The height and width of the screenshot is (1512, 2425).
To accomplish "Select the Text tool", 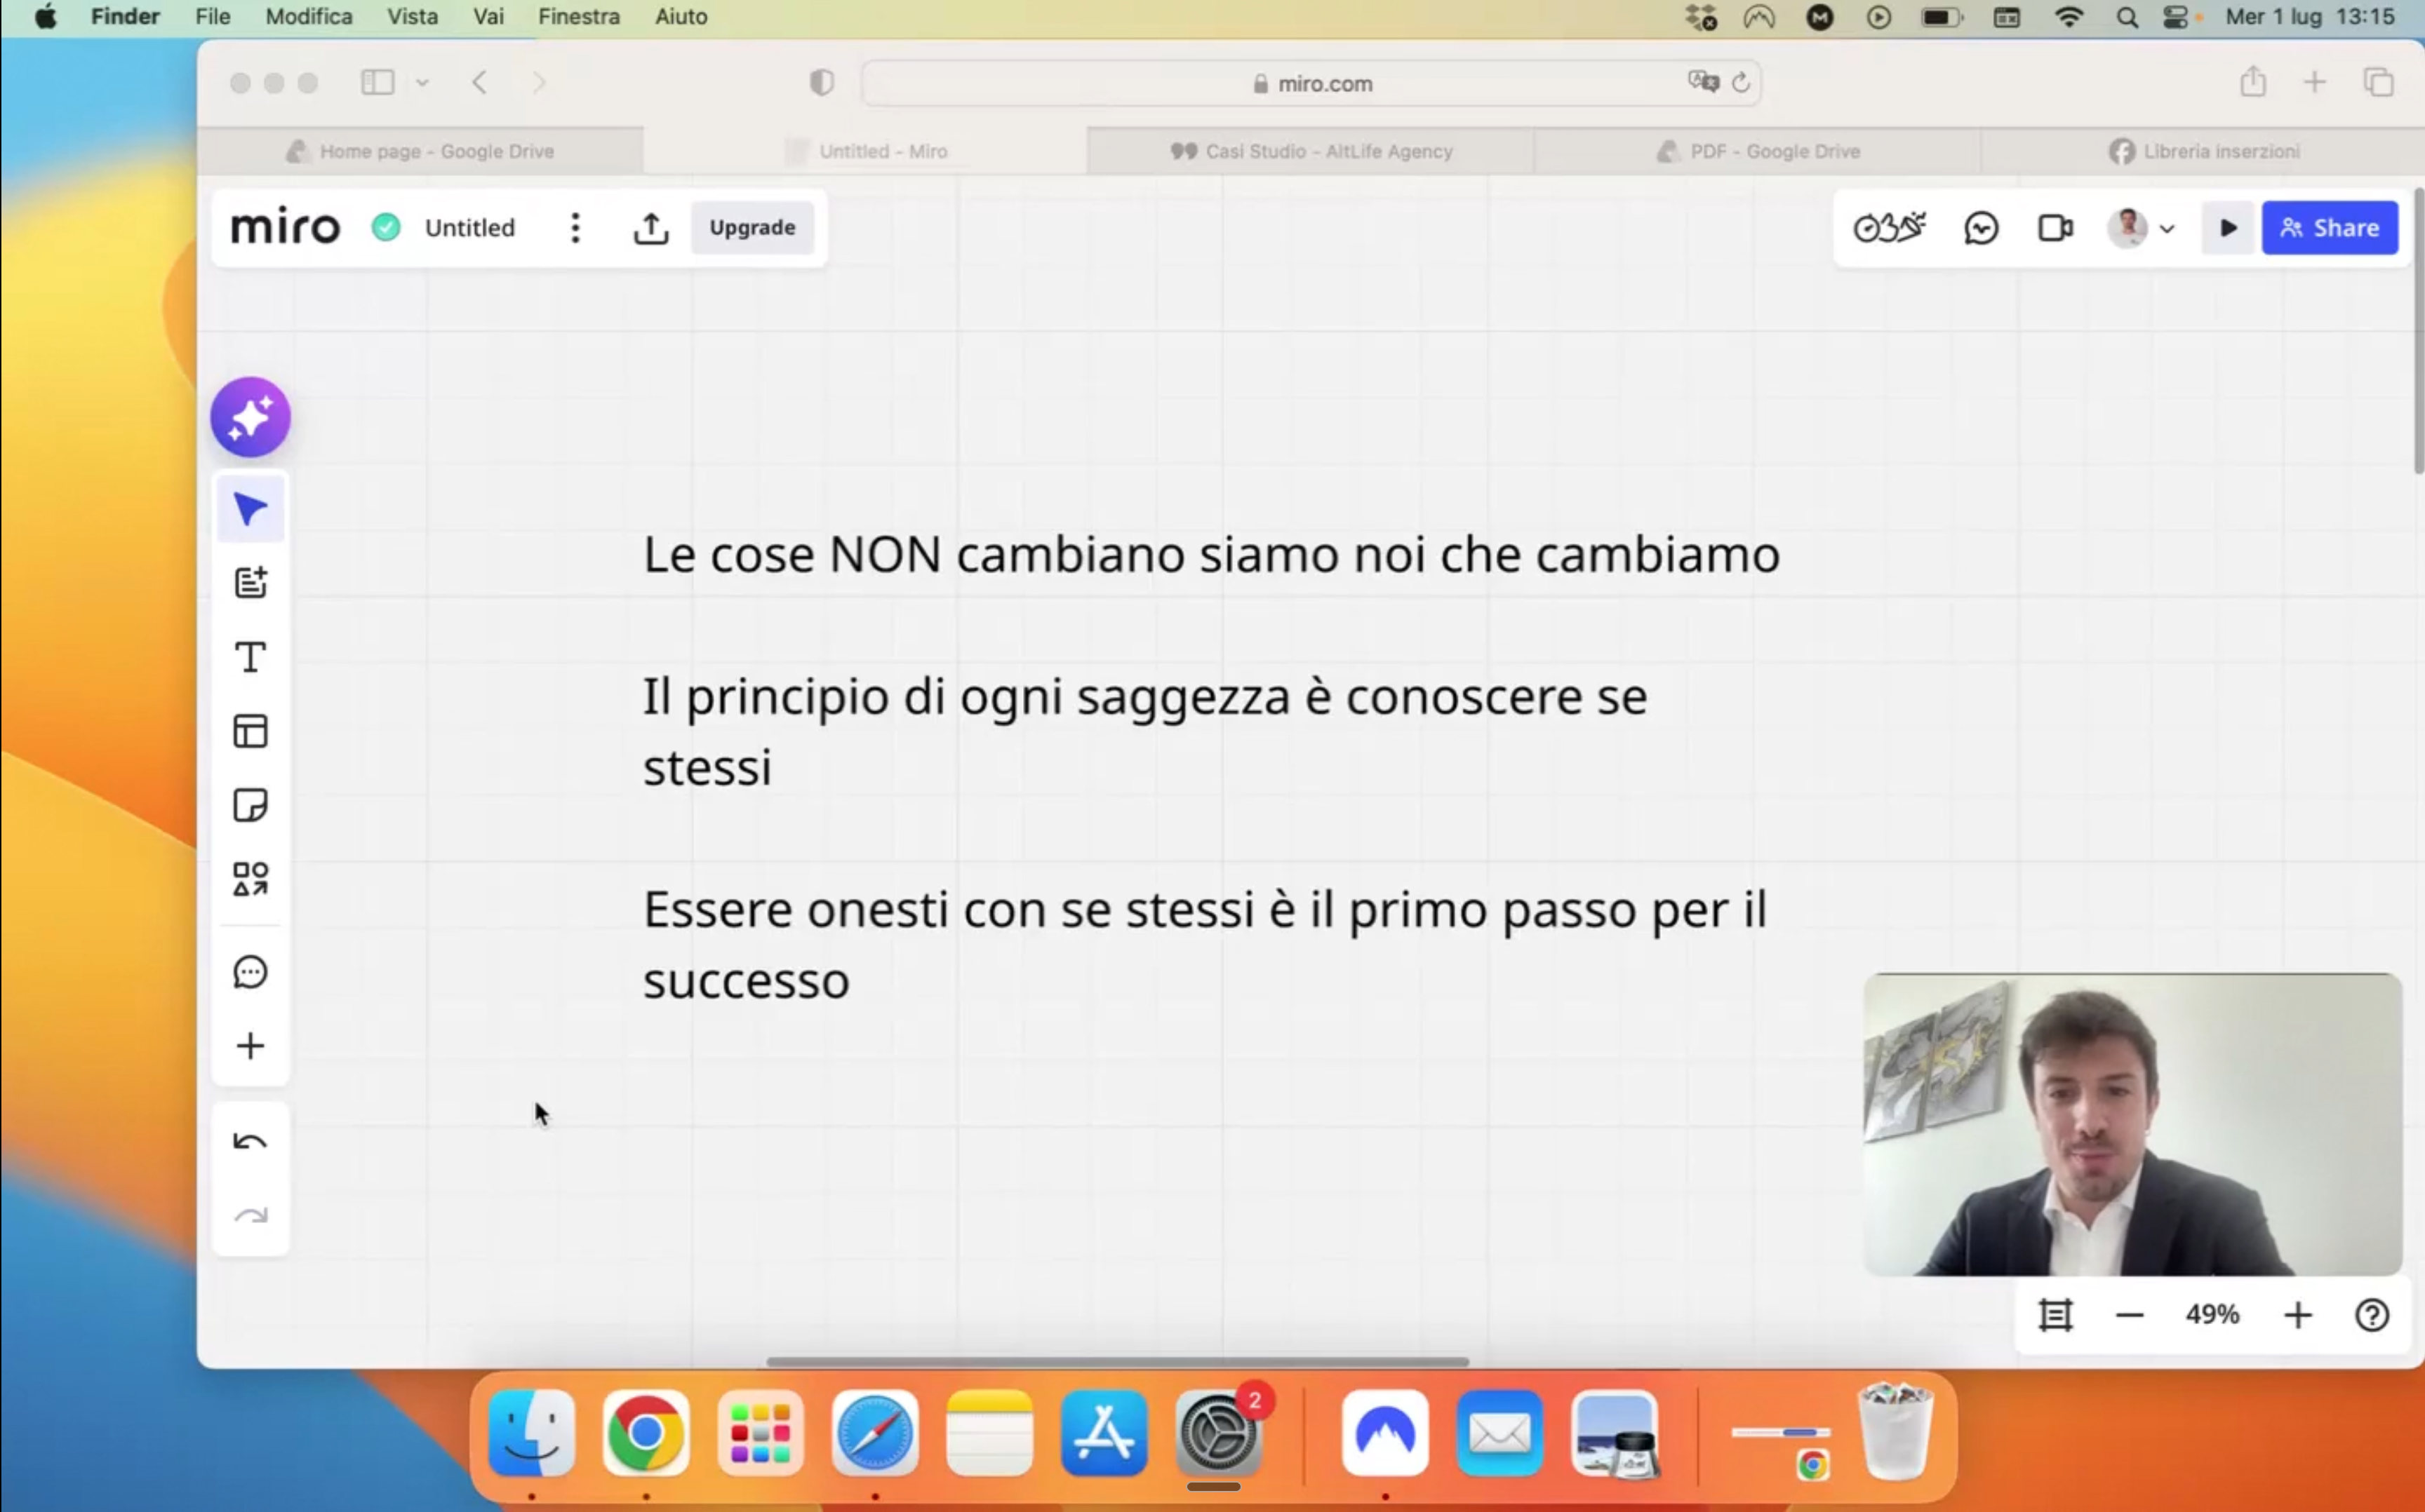I will [250, 657].
